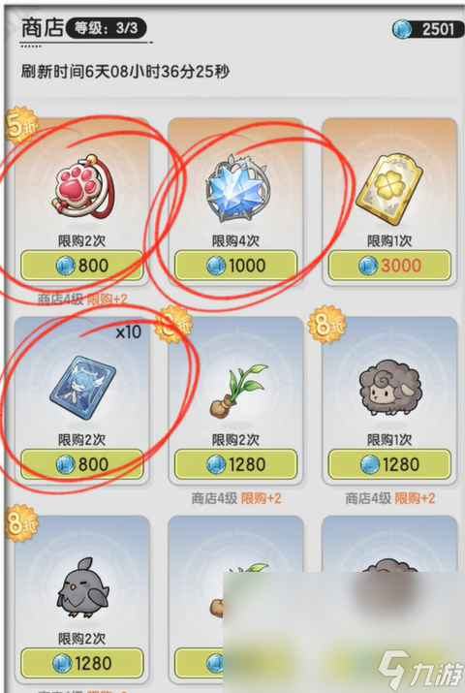Buy the sprout for 1280 gems
The image size is (465, 693).
tap(235, 464)
